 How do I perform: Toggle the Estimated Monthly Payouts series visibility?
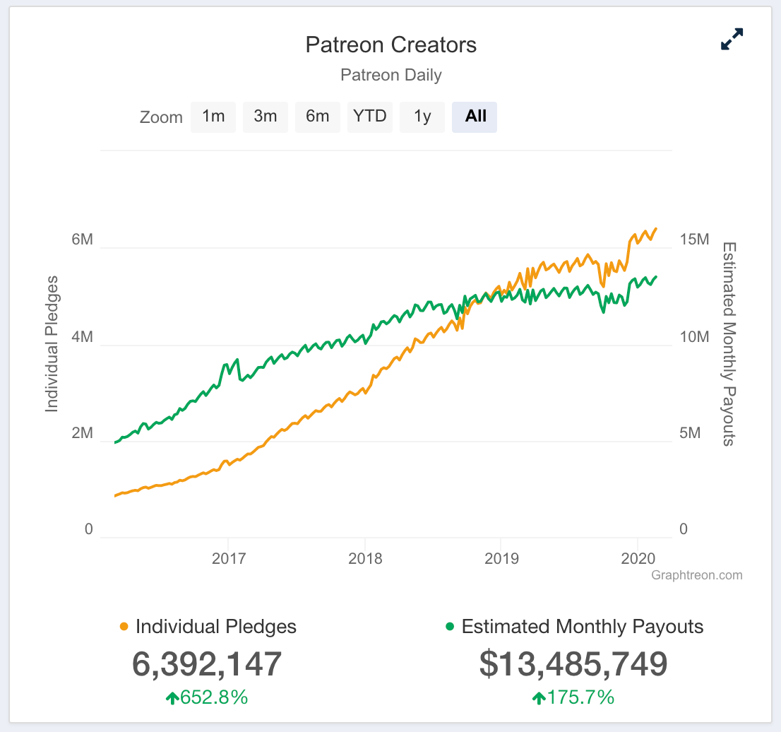[583, 626]
